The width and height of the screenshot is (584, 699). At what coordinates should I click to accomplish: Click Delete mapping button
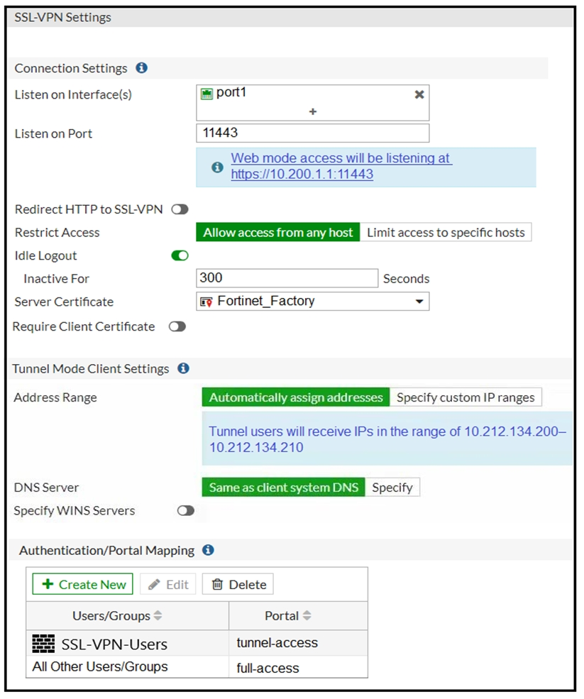(238, 584)
